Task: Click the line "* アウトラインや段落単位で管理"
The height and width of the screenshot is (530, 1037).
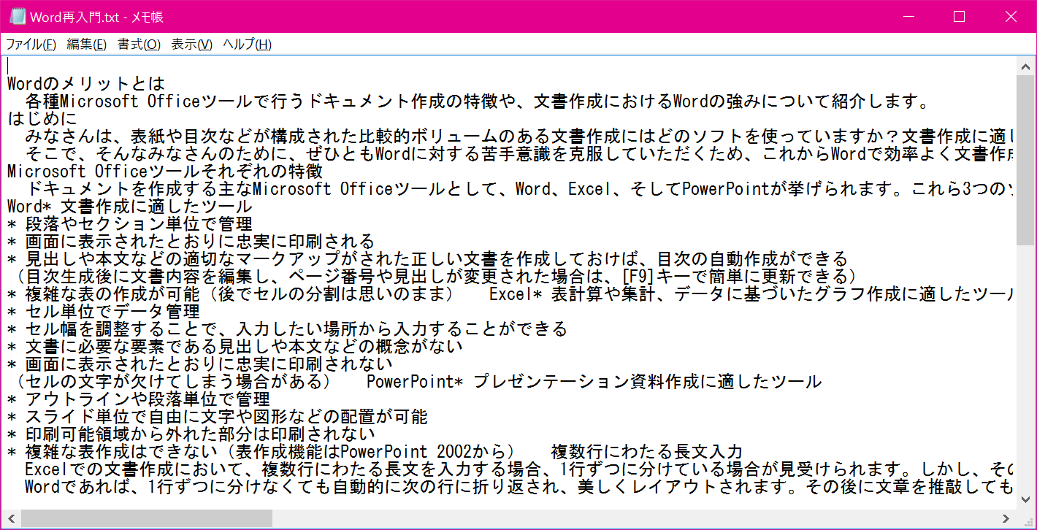Action: [x=139, y=399]
